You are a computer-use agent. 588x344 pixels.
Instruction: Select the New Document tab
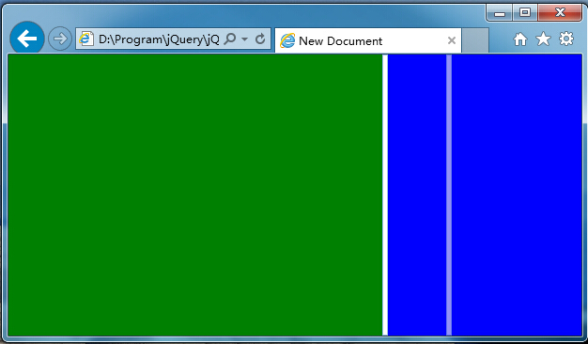click(x=368, y=40)
